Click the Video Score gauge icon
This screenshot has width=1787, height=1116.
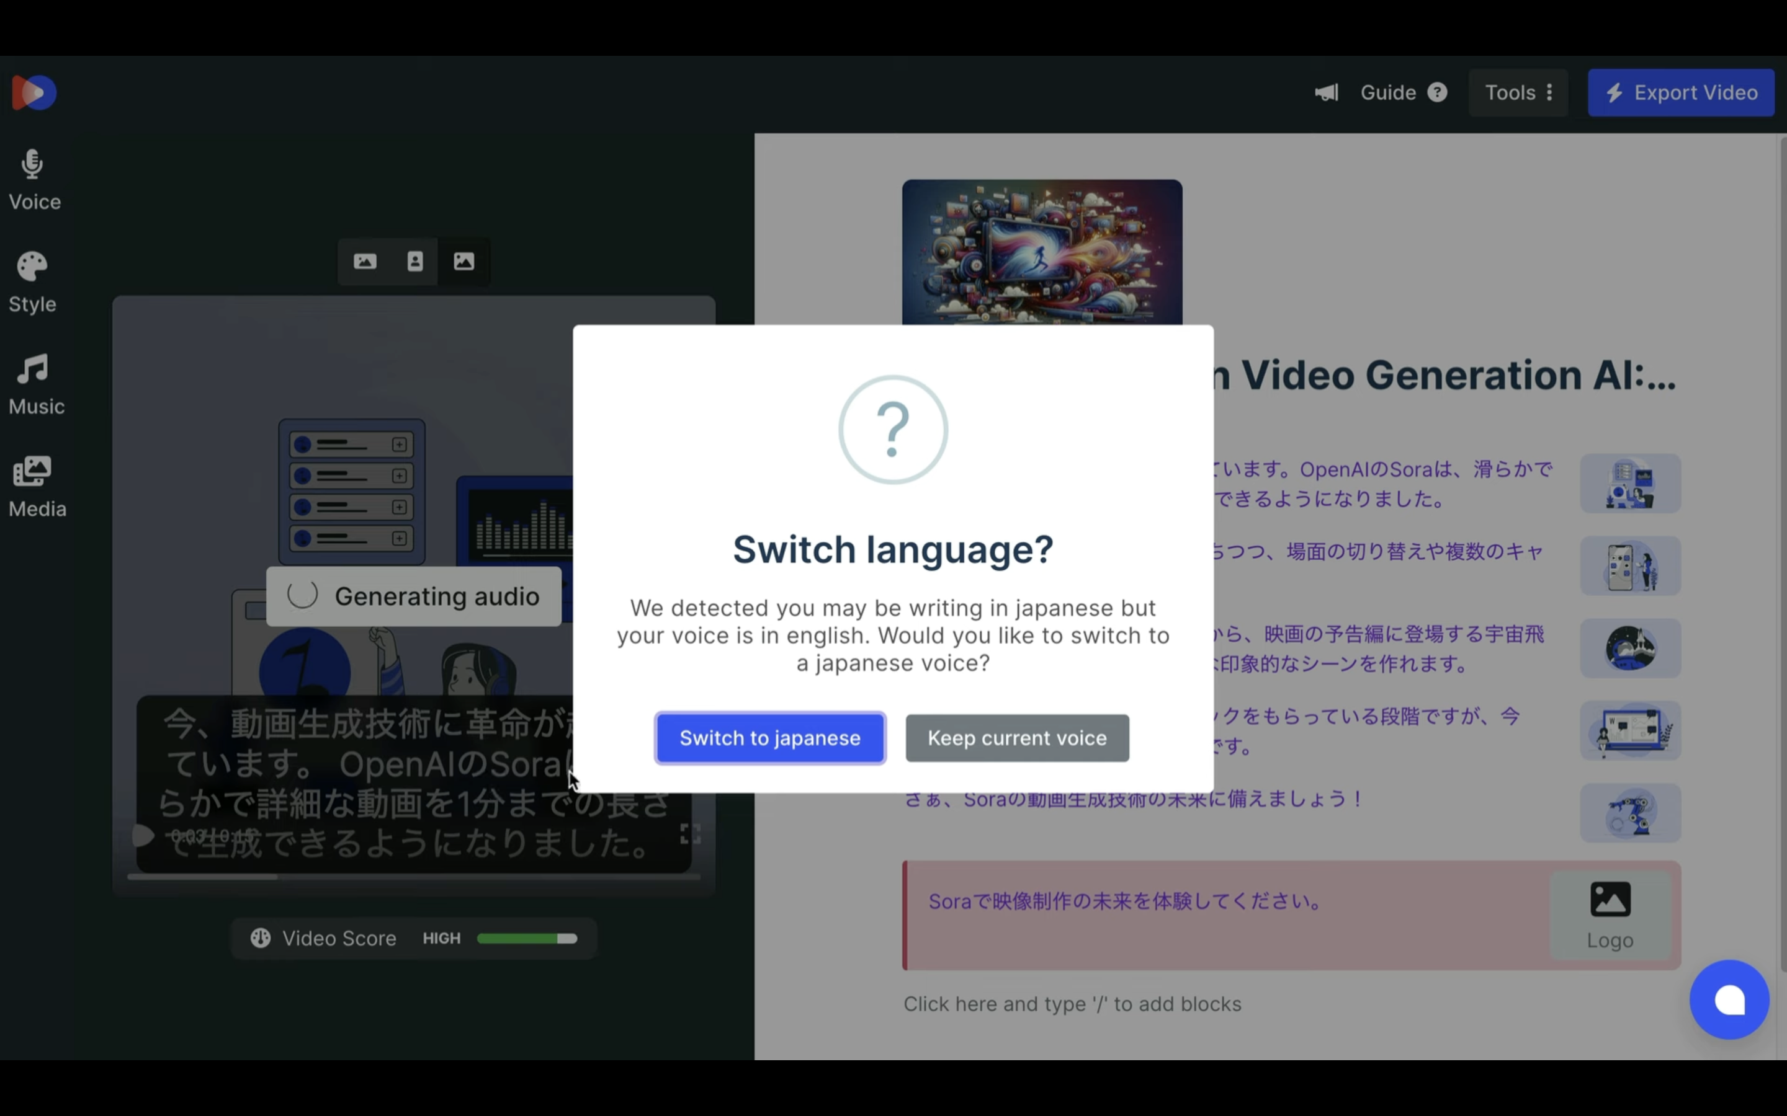coord(260,938)
